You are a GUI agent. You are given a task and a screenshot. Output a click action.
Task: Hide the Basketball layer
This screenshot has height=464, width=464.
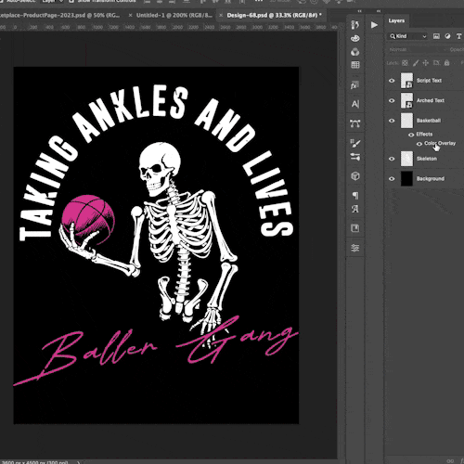[392, 121]
